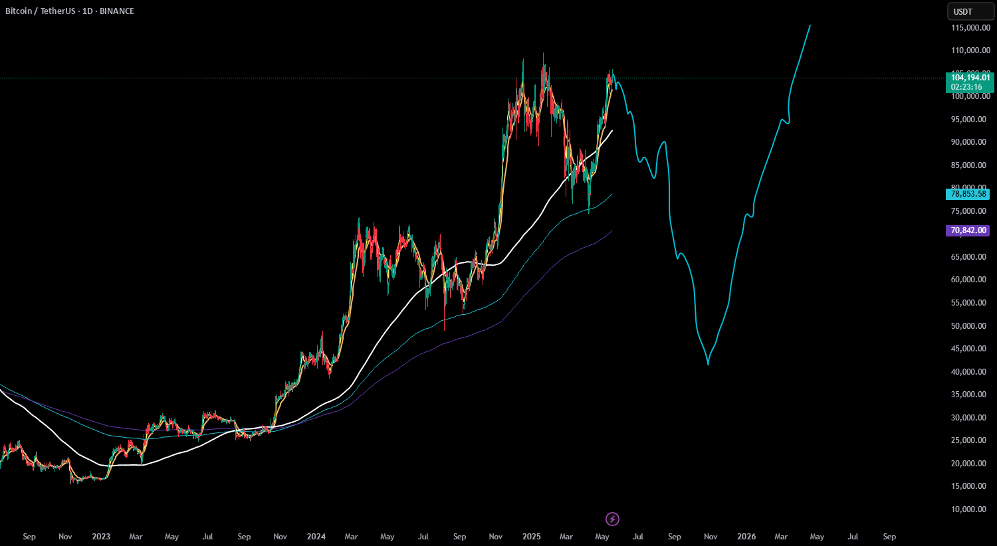Click the 2024 label on time axis
997x546 pixels.
(316, 537)
